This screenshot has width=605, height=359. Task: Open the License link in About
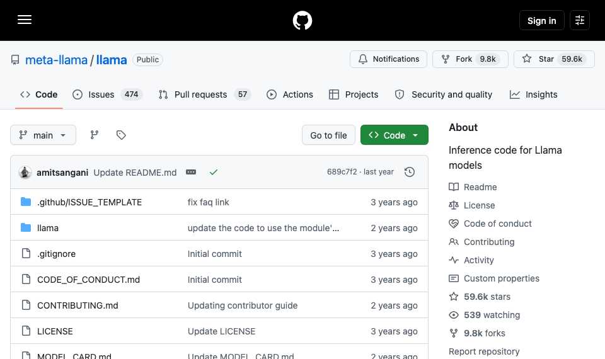tap(471, 205)
